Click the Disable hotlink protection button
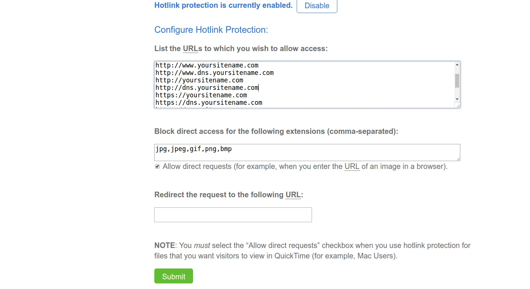Image resolution: width=530 pixels, height=289 pixels. 317,6
